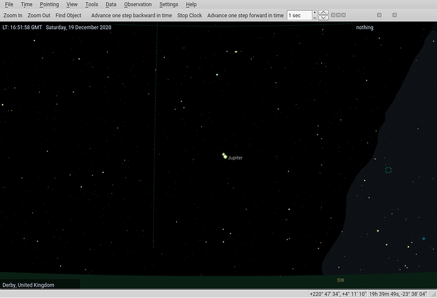437x298 pixels.
Task: Focus the 1 sec time step field
Action: [x=299, y=15]
